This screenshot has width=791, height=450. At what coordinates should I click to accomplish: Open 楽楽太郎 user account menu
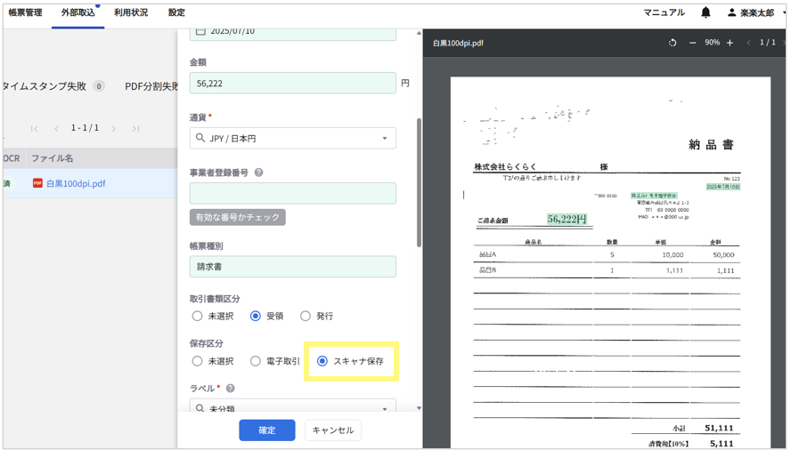pos(755,13)
